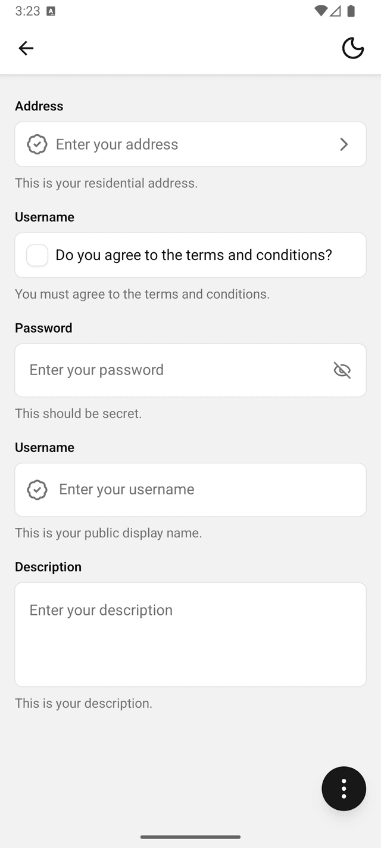Tap the Password label
The height and width of the screenshot is (848, 381).
43,328
